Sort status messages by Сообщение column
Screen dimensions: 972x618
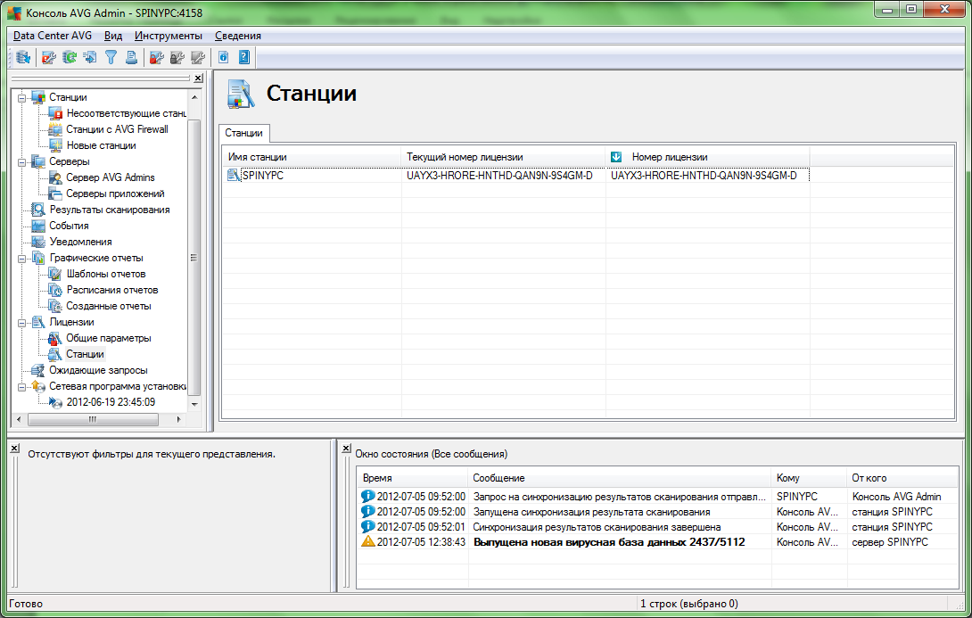click(619, 478)
